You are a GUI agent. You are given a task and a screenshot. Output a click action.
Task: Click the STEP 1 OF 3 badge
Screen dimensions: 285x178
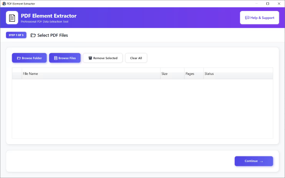(16, 35)
